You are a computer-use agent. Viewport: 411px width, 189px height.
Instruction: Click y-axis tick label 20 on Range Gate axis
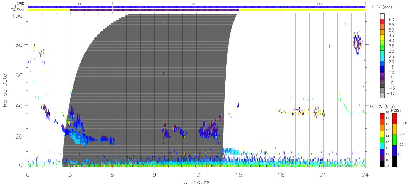[x=19, y=136]
